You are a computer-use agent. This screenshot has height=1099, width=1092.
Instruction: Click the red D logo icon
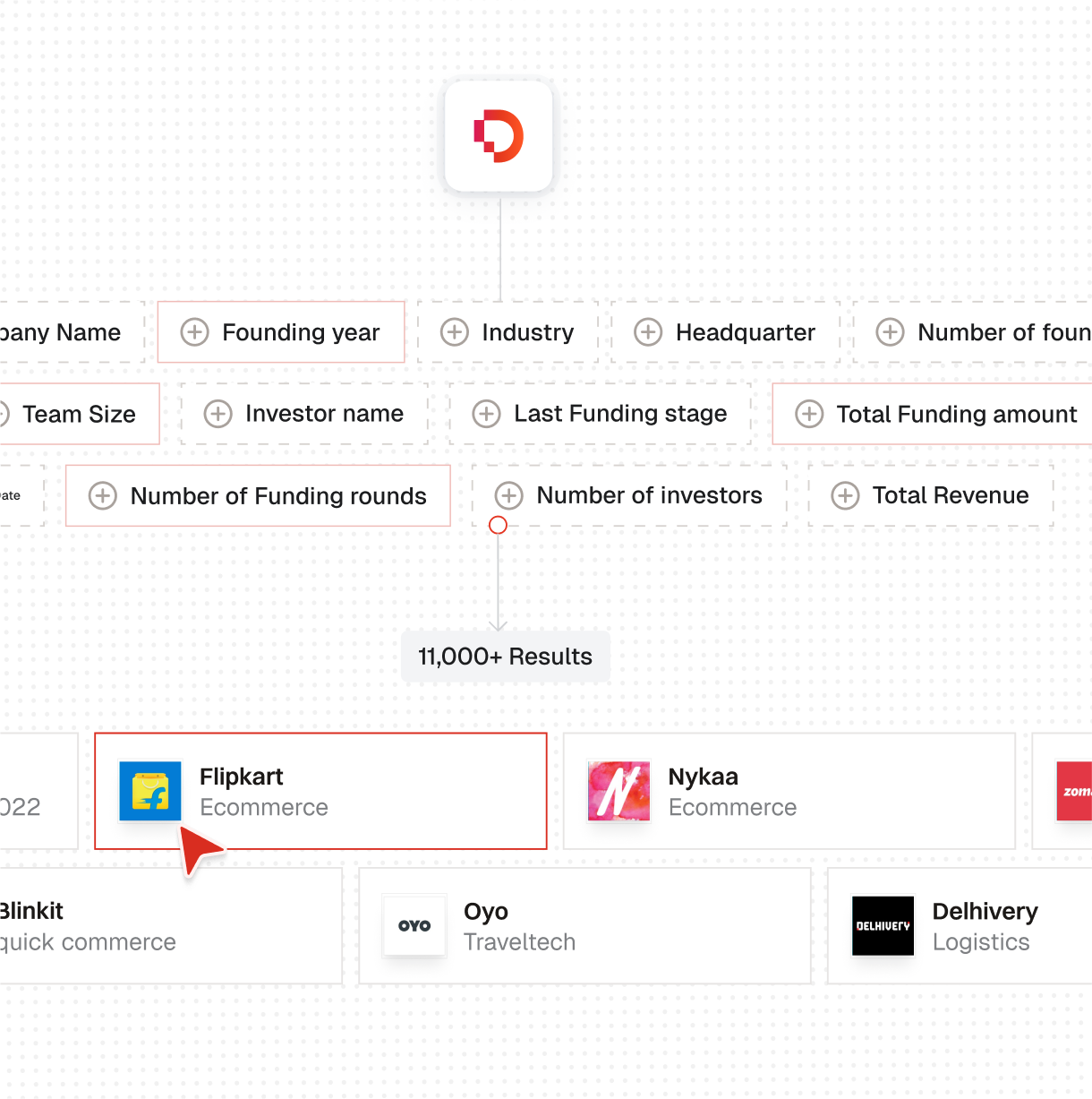[x=499, y=136]
